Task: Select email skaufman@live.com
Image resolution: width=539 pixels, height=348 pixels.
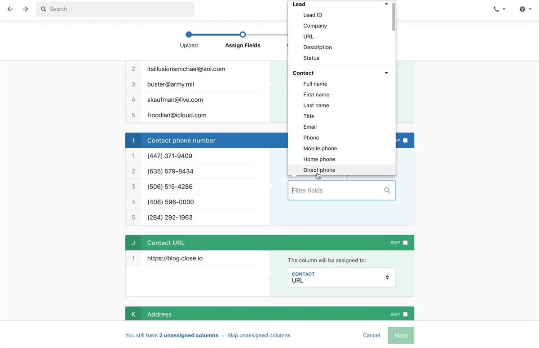Action: [175, 100]
